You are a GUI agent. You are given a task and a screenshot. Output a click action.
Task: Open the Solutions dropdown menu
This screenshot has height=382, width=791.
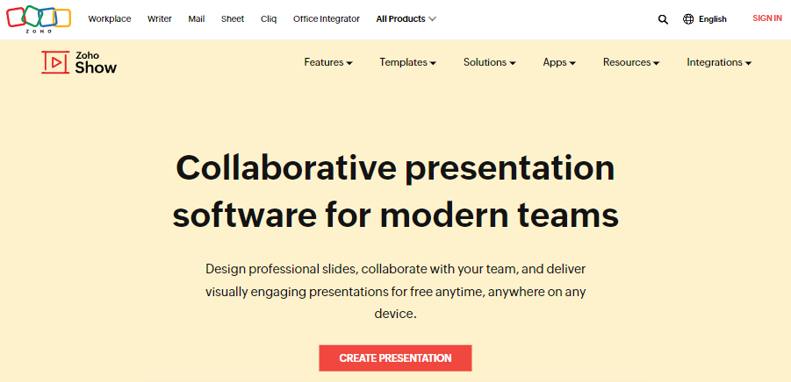(489, 63)
